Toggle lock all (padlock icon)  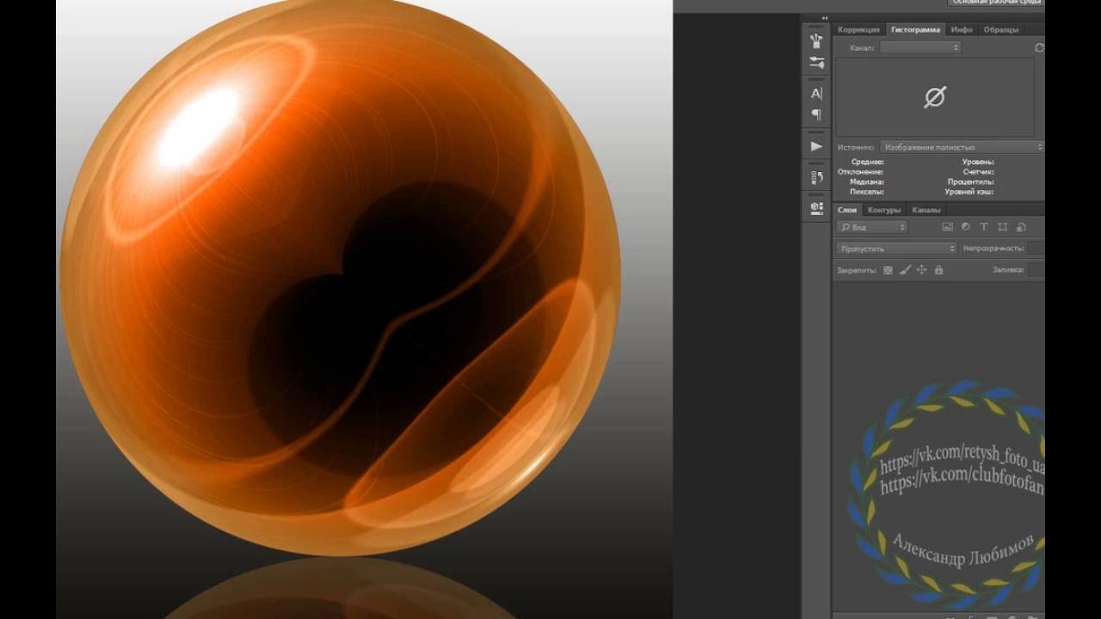pos(938,270)
